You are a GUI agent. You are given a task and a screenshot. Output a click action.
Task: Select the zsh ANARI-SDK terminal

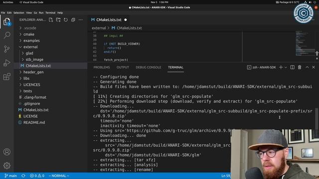pos(261,67)
